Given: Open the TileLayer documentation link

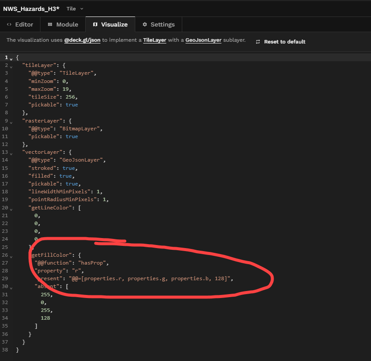Looking at the screenshot, I should coord(154,40).
